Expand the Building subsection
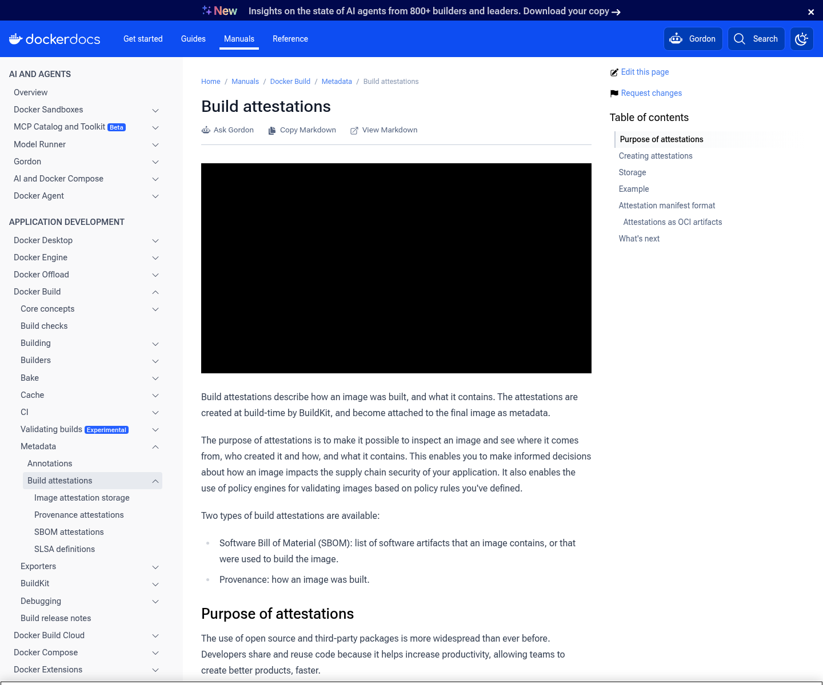The width and height of the screenshot is (823, 685). pos(155,344)
